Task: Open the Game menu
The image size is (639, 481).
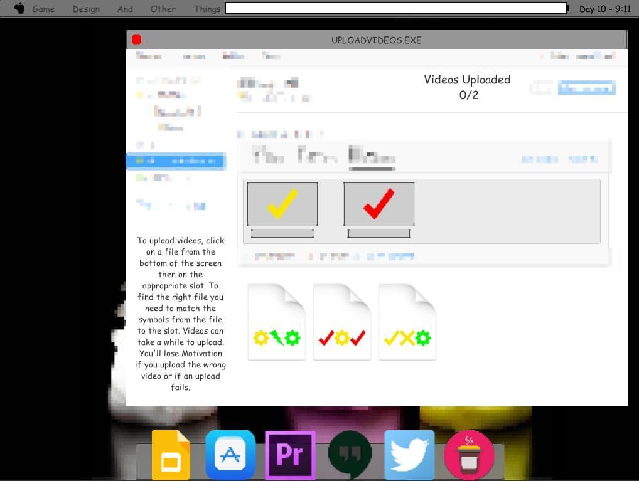Action: [x=43, y=9]
